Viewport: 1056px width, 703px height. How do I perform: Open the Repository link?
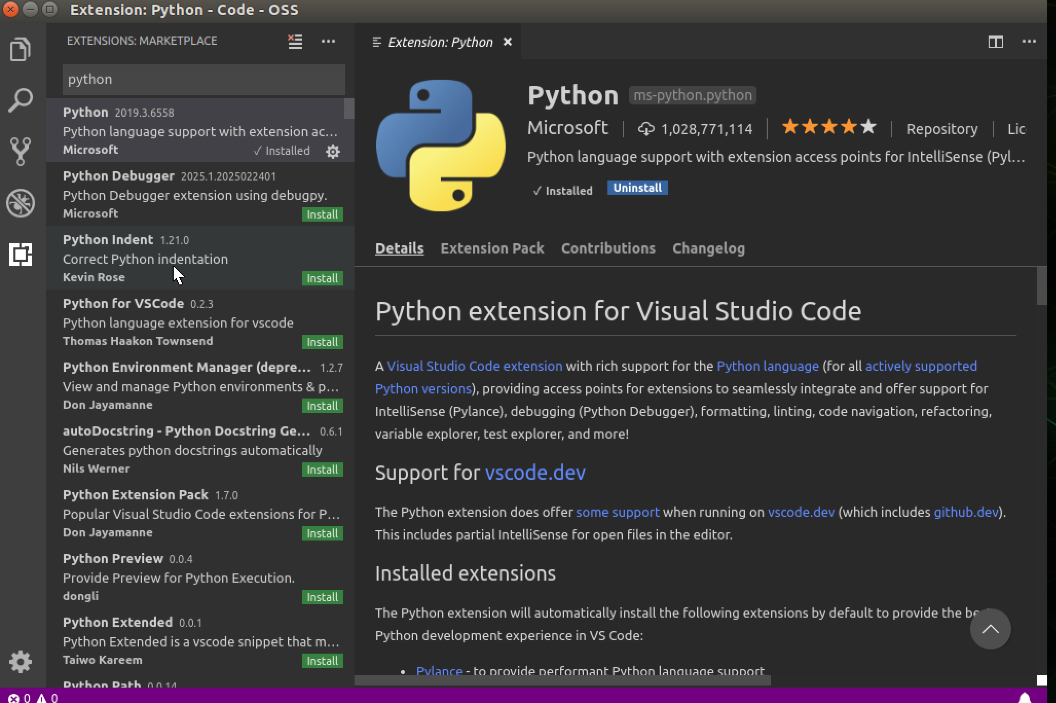click(x=941, y=129)
